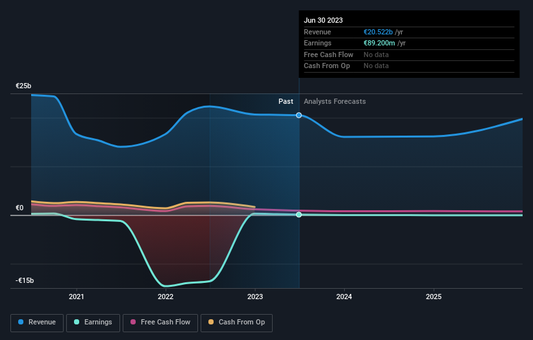Click the 2025 x-axis label
The height and width of the screenshot is (340, 533).
(434, 297)
